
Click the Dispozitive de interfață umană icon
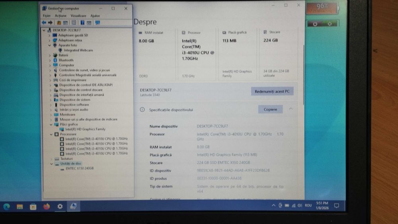pos(56,95)
